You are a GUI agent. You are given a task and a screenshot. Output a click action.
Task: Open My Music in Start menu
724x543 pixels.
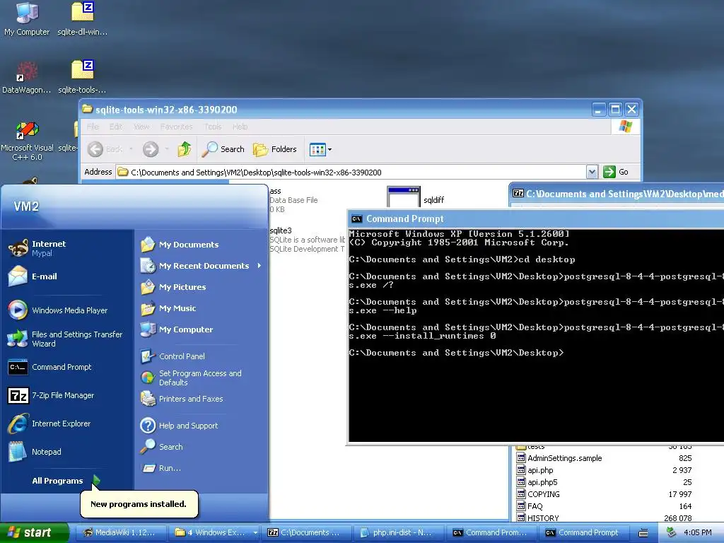click(168, 308)
